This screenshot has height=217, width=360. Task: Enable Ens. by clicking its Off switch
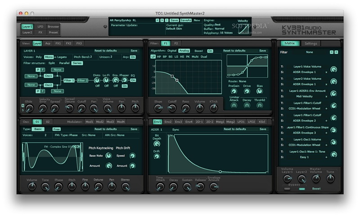(116, 86)
